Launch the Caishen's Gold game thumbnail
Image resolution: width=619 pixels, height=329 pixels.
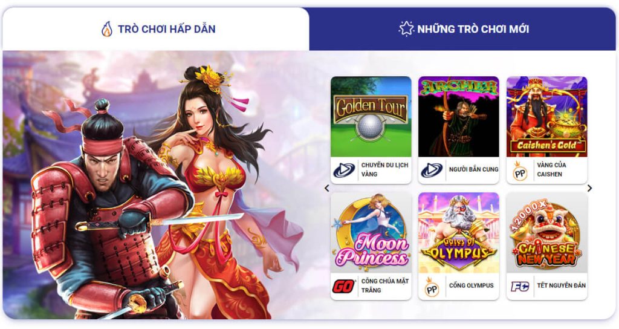546,117
